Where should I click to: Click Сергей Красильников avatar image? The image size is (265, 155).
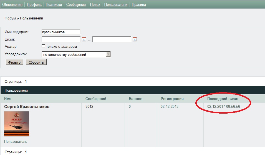(x=17, y=124)
